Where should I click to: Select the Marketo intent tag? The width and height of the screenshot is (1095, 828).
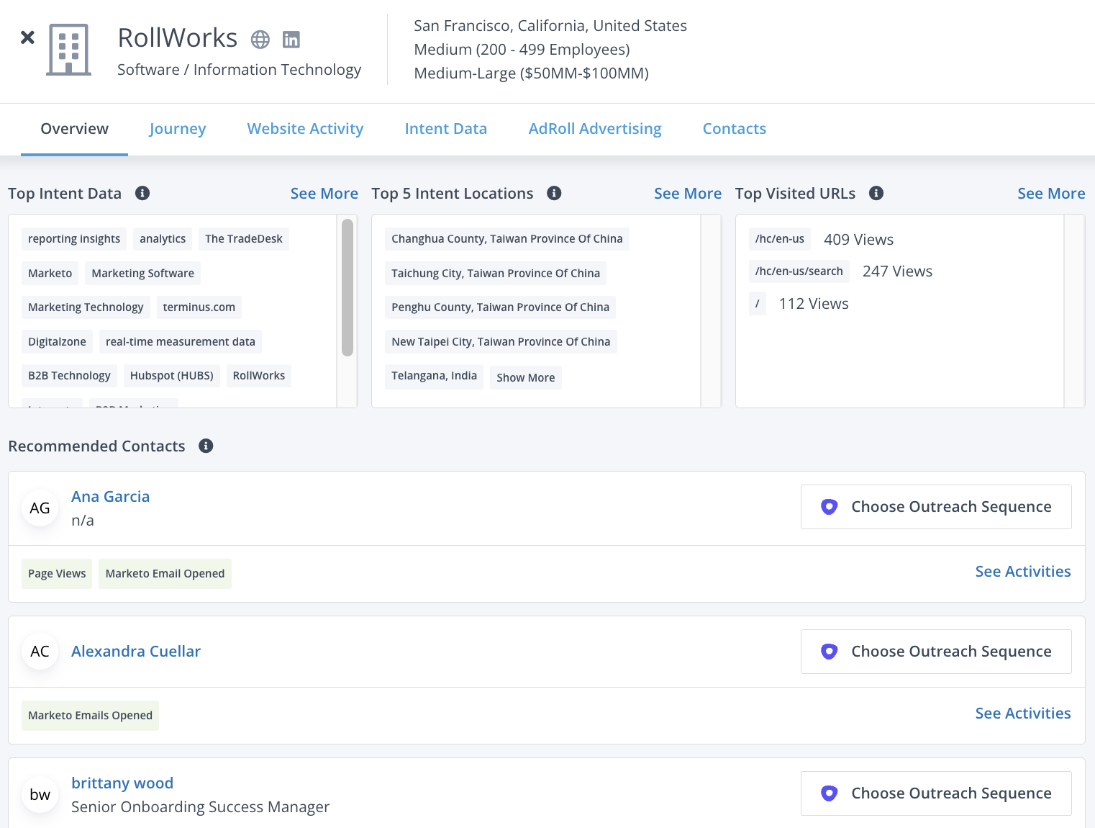click(x=50, y=274)
